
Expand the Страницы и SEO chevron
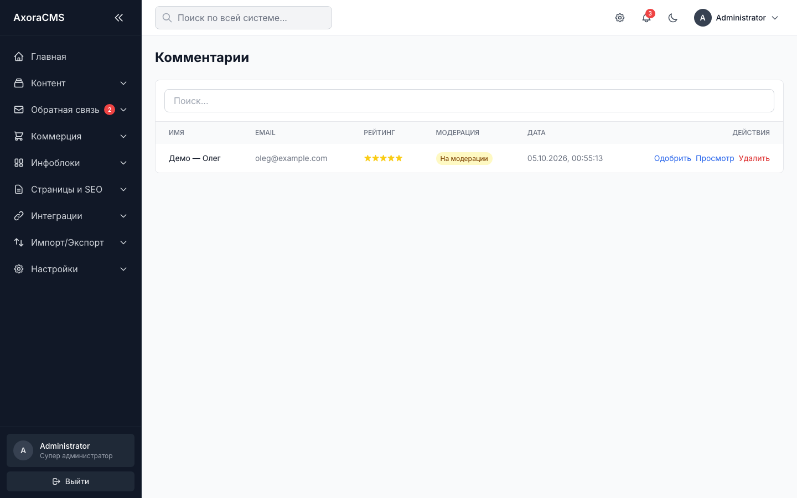click(x=123, y=189)
